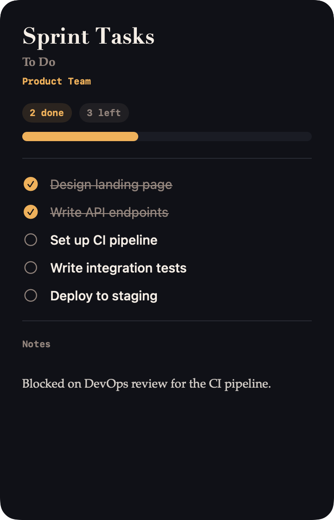This screenshot has height=520, width=334.
Task: Click the empty circle beside Deploy to staging
Action: pos(31,295)
